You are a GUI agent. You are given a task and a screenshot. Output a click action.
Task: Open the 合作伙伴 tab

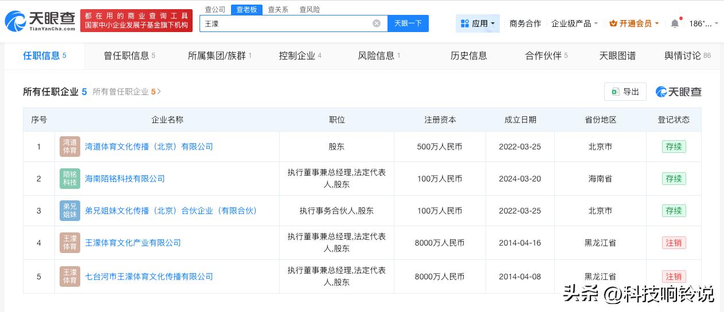tap(546, 56)
